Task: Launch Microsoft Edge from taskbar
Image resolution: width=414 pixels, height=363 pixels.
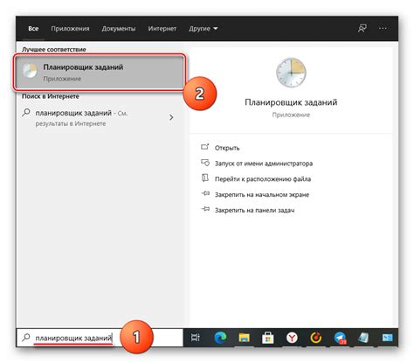Action: pyautogui.click(x=220, y=338)
